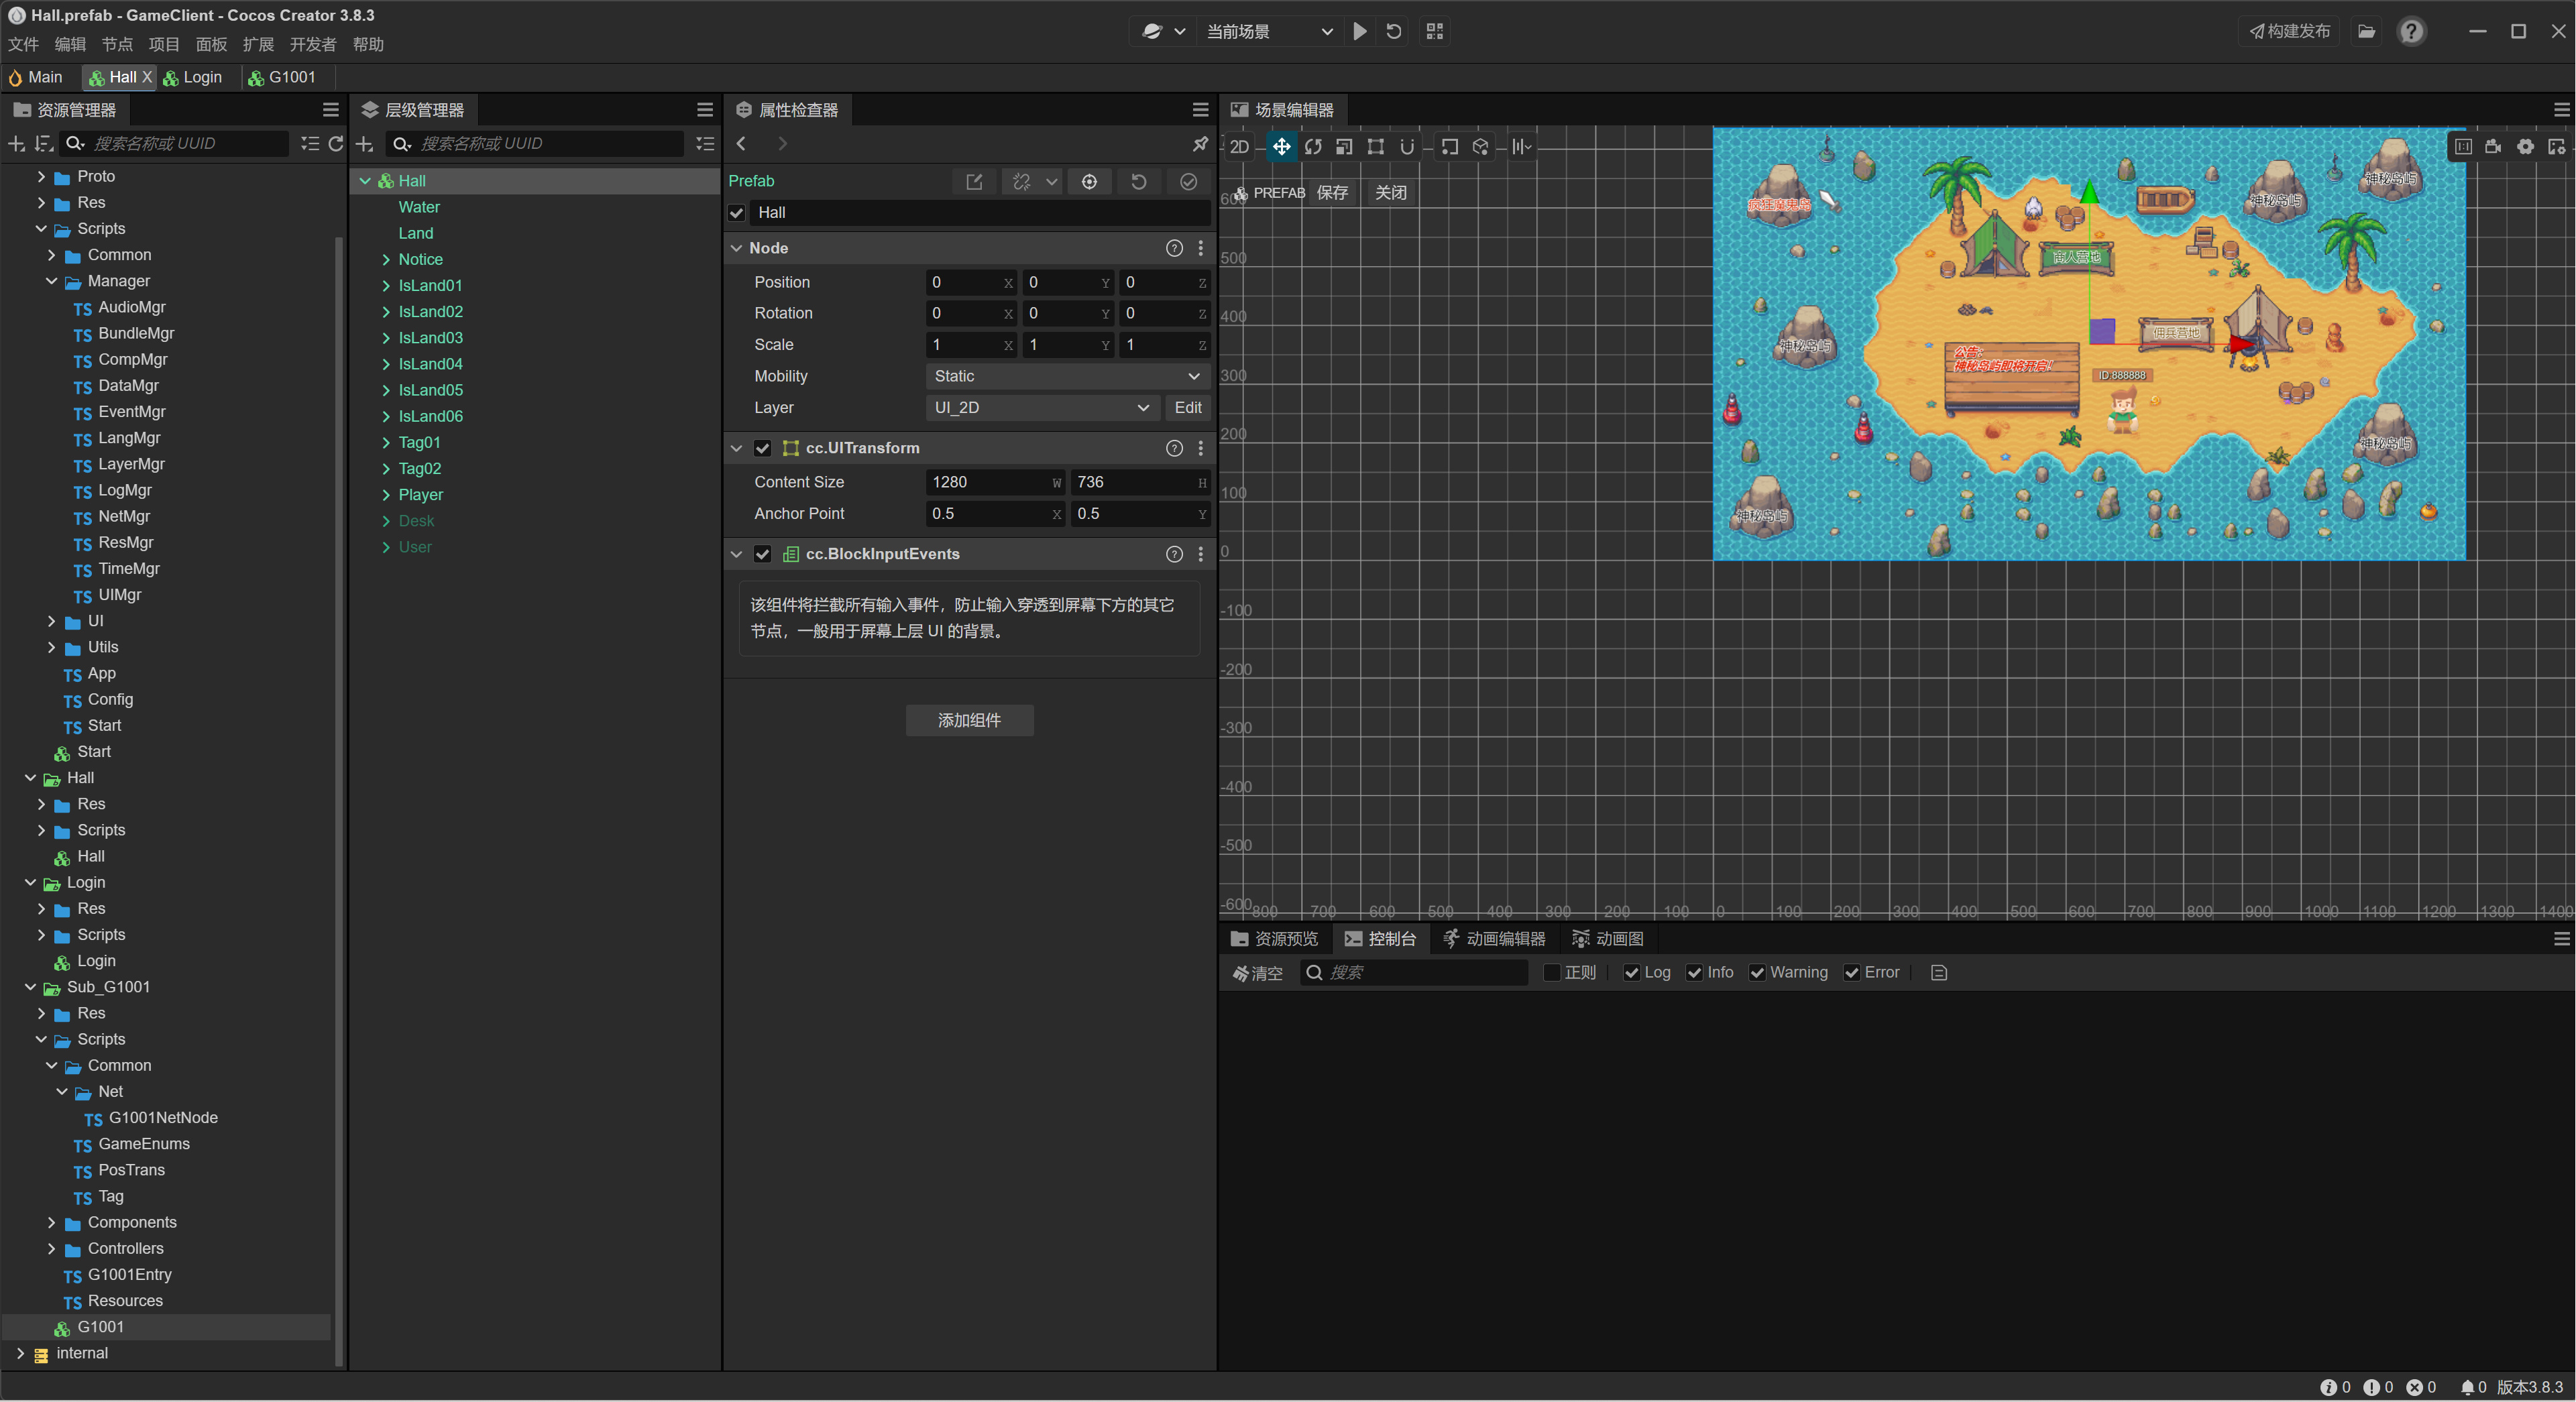Click the 添加组件 button
Screen dimensions: 2576x1402
[969, 720]
